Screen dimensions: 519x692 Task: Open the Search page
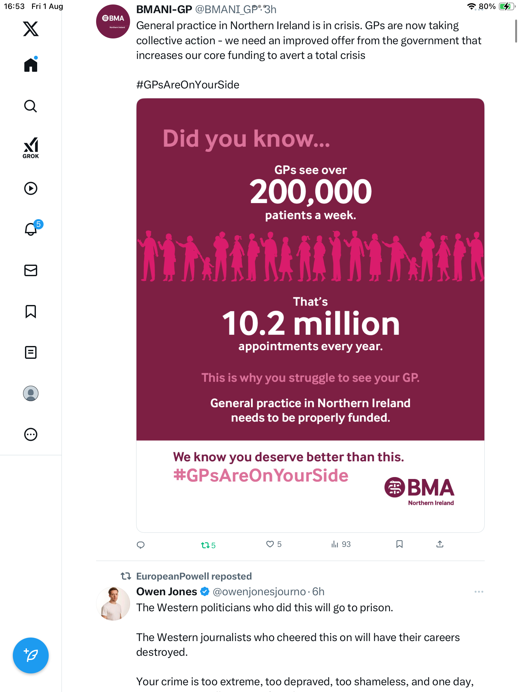click(x=31, y=106)
